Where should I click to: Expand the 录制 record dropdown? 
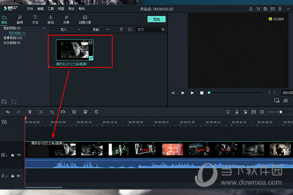coord(107,29)
